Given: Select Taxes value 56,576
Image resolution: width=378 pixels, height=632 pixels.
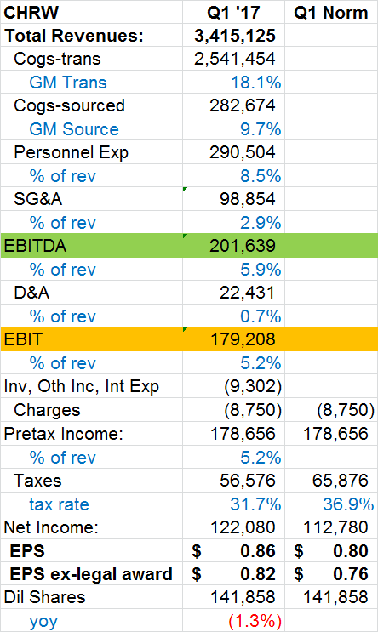Looking at the screenshot, I should (x=247, y=481).
